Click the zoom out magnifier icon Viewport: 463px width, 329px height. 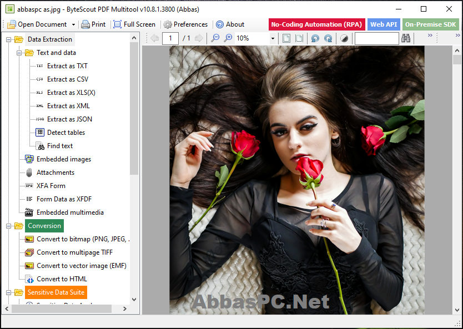tap(215, 38)
